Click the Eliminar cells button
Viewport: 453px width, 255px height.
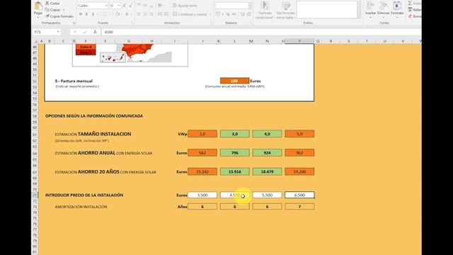384,9
